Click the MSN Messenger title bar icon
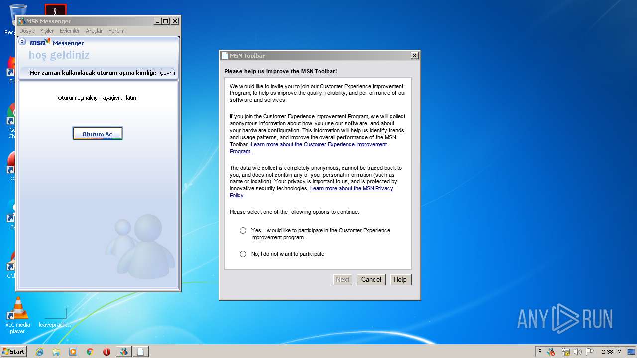 click(21, 21)
